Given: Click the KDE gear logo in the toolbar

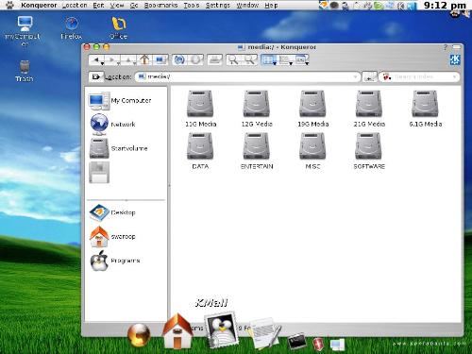Looking at the screenshot, I should (x=455, y=59).
